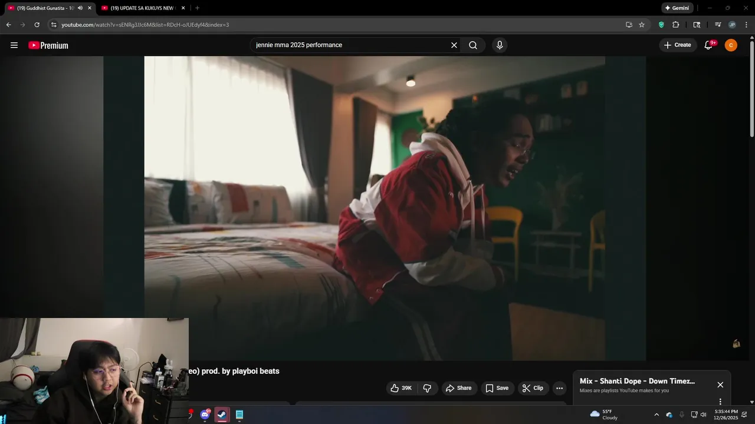
Task: Open the clock and date flyout
Action: tap(726, 415)
